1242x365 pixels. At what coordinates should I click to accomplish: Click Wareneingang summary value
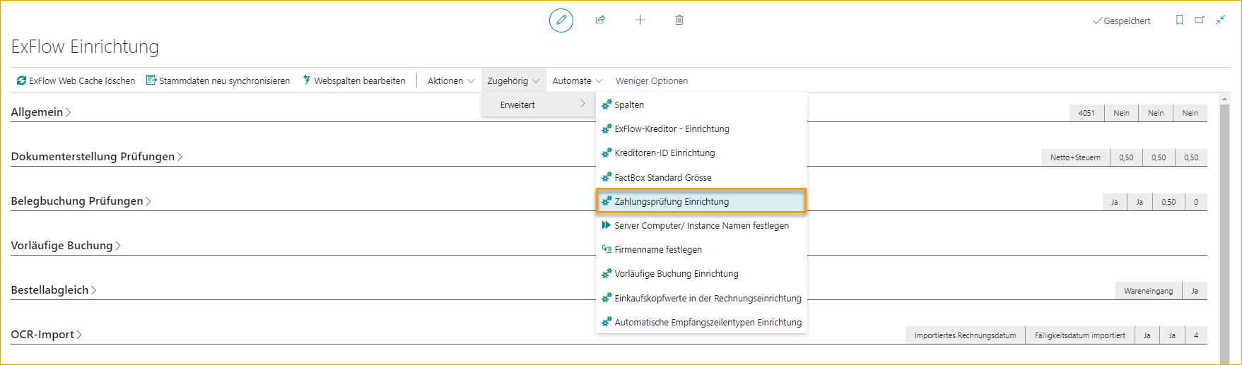[x=1148, y=291]
